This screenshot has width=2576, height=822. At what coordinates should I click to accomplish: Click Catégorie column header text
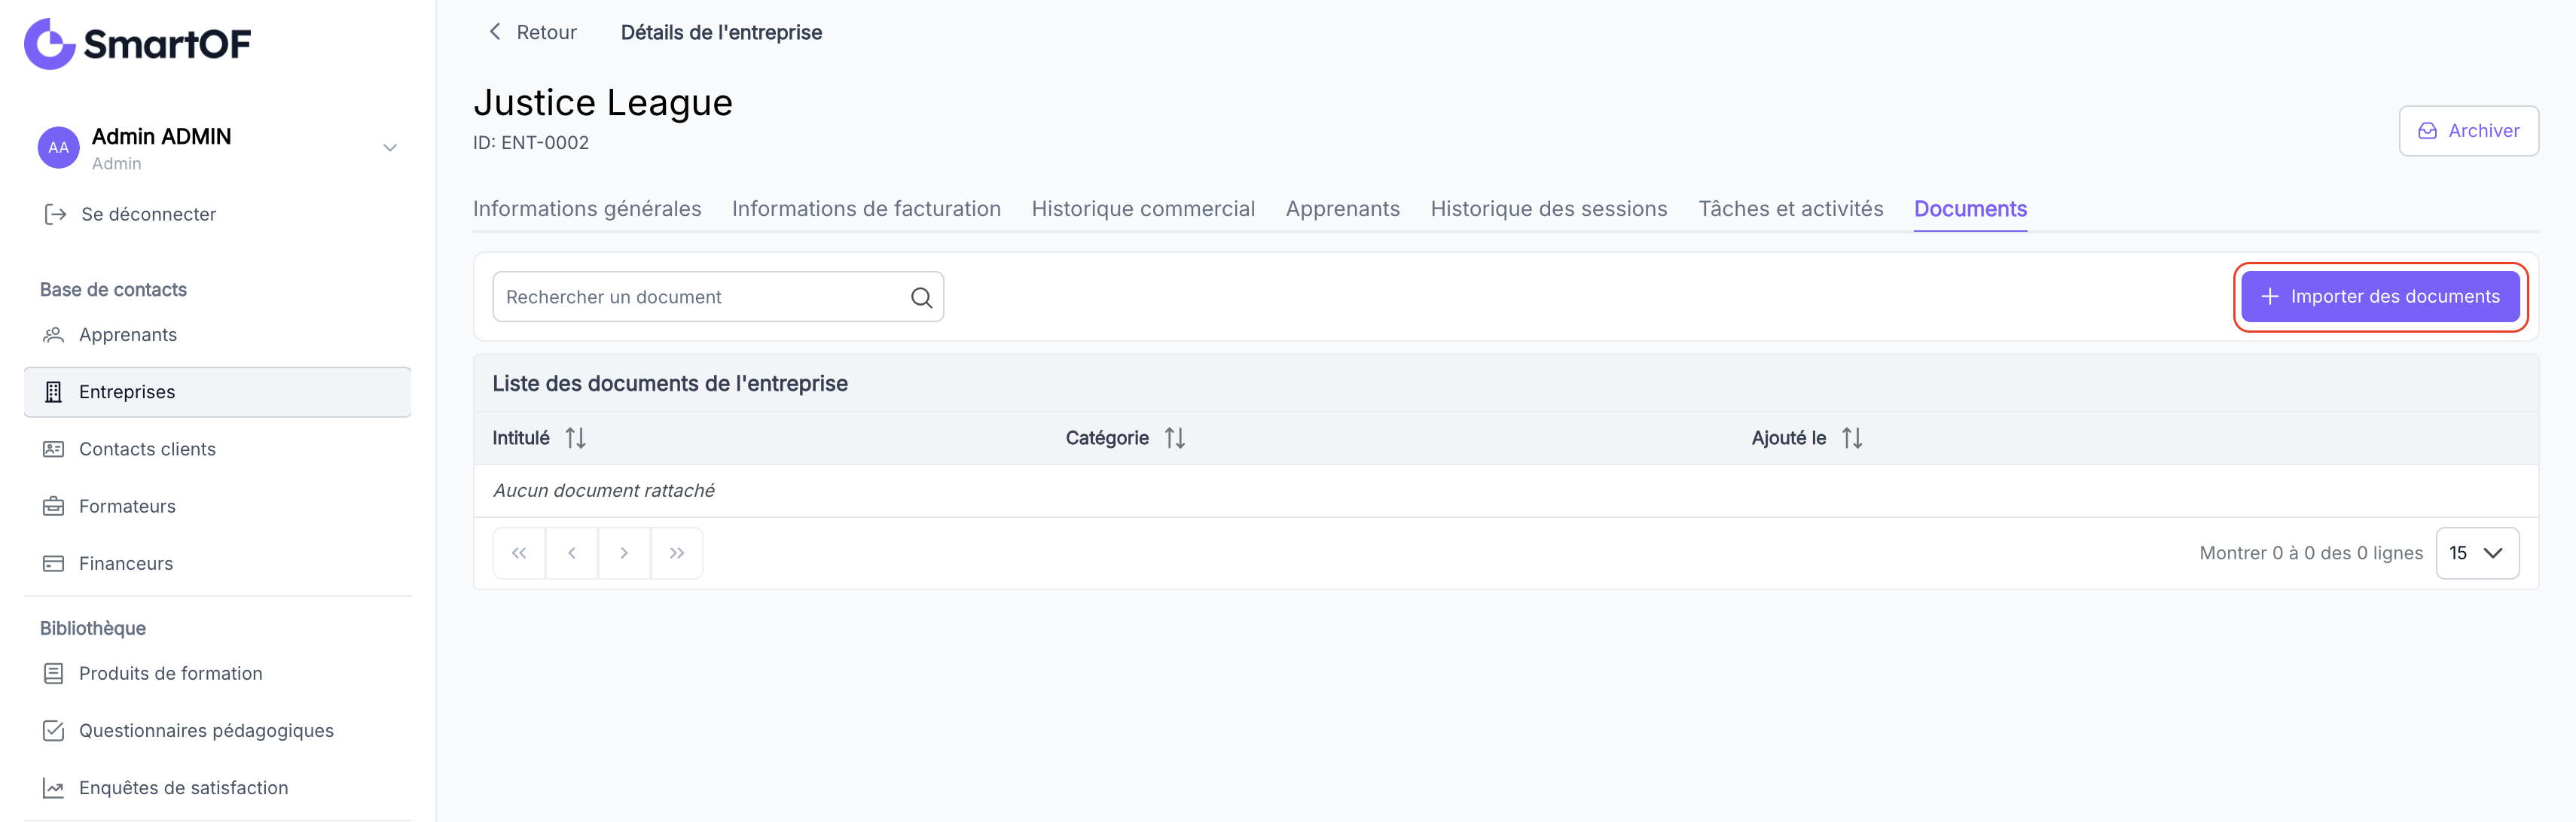click(1106, 437)
